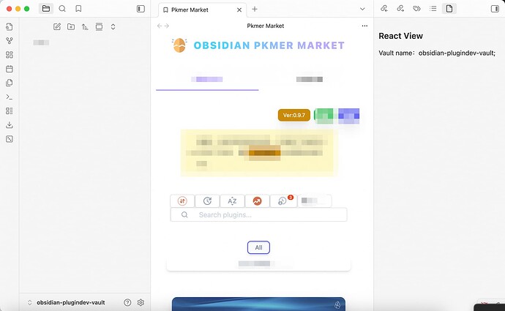Click the Ver:0.9.7 version badge
The height and width of the screenshot is (311, 505).
point(294,115)
